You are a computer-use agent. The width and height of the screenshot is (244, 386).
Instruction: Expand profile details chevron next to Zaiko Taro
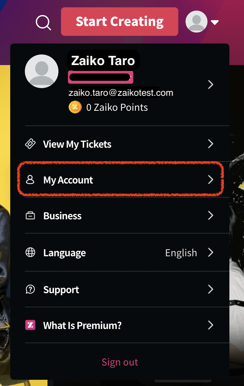[210, 84]
